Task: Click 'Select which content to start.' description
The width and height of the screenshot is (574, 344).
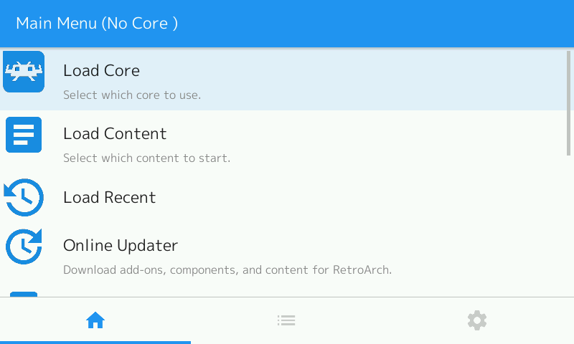Action: (147, 158)
